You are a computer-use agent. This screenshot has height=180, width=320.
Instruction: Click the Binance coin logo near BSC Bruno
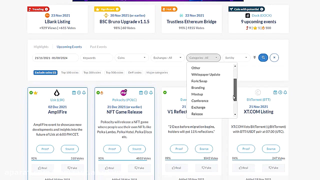107,15
